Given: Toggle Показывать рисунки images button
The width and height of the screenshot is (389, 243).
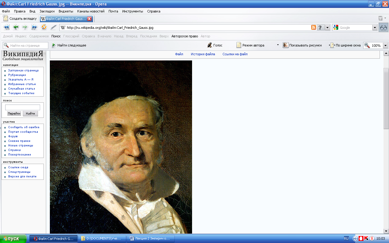Looking at the screenshot, I should (302, 45).
